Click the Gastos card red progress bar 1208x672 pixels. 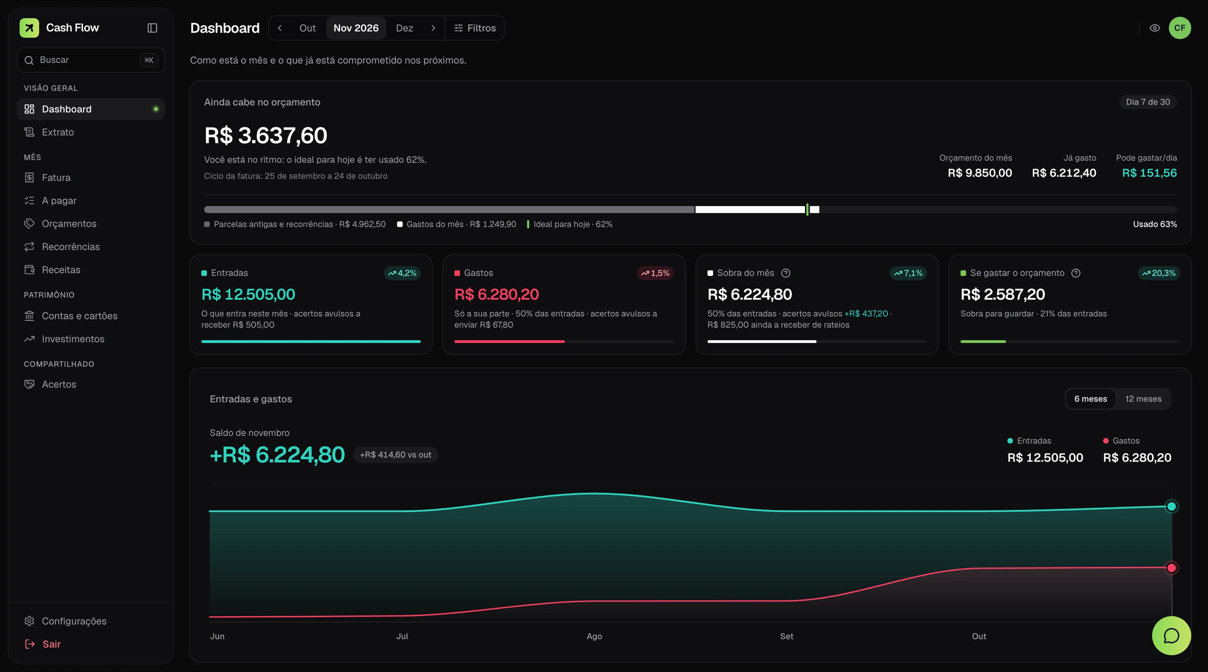click(x=564, y=342)
